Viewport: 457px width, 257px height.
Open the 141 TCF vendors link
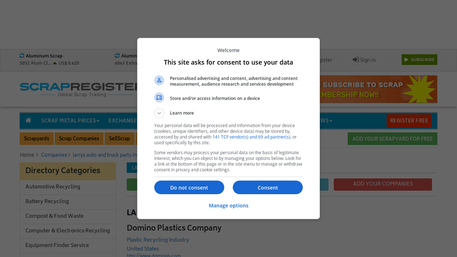tap(251, 137)
